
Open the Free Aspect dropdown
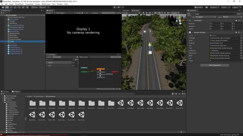click(x=66, y=13)
